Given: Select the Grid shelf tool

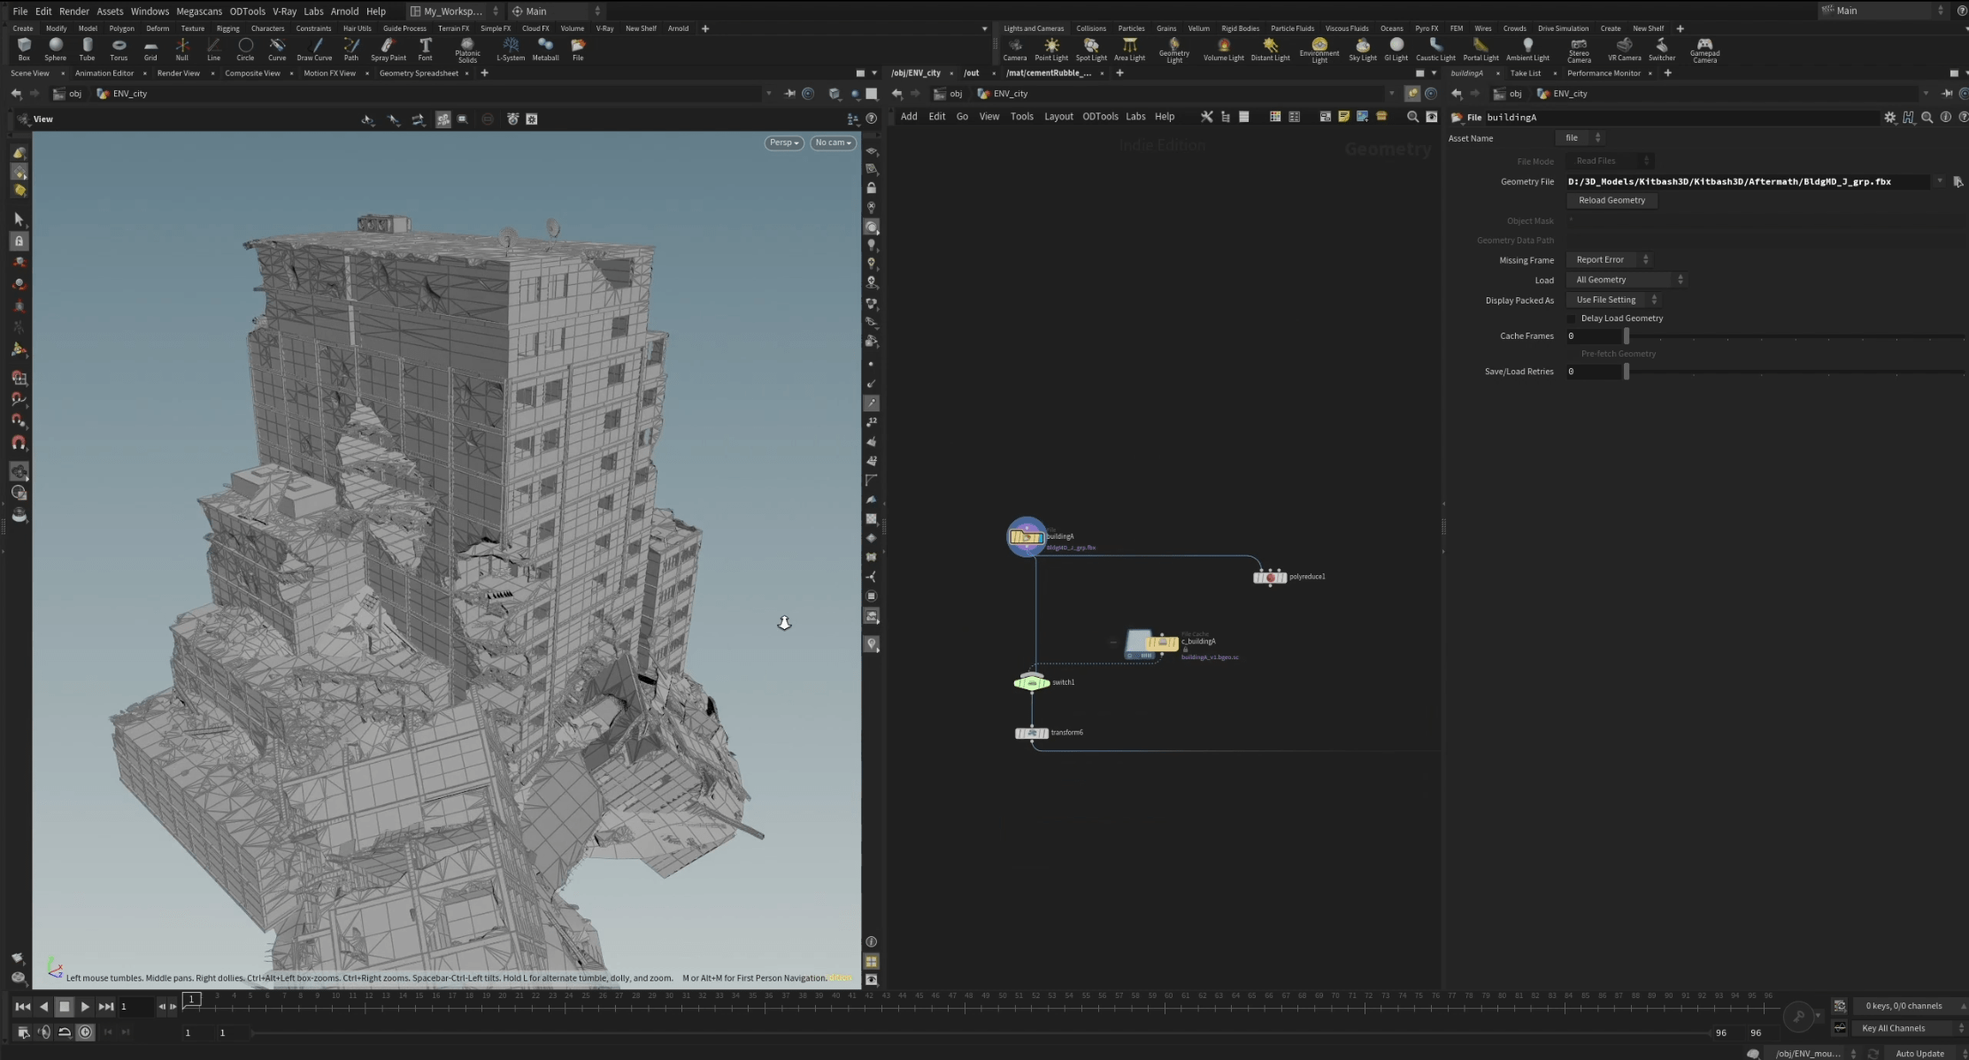Looking at the screenshot, I should [x=150, y=49].
